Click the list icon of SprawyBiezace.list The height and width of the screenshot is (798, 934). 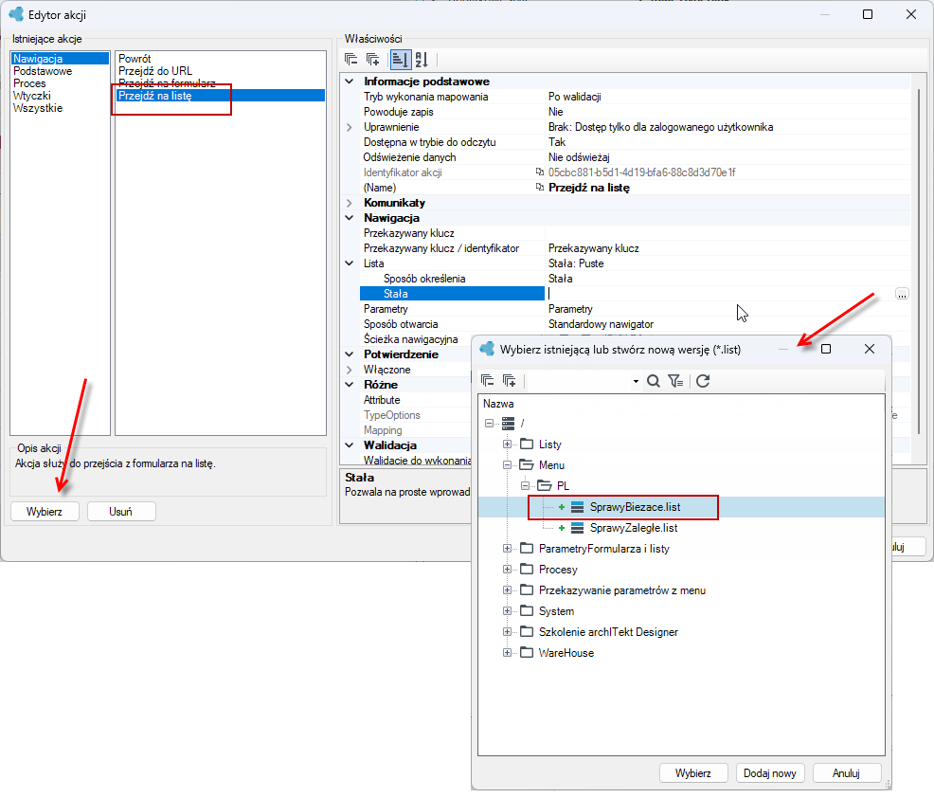pyautogui.click(x=577, y=507)
